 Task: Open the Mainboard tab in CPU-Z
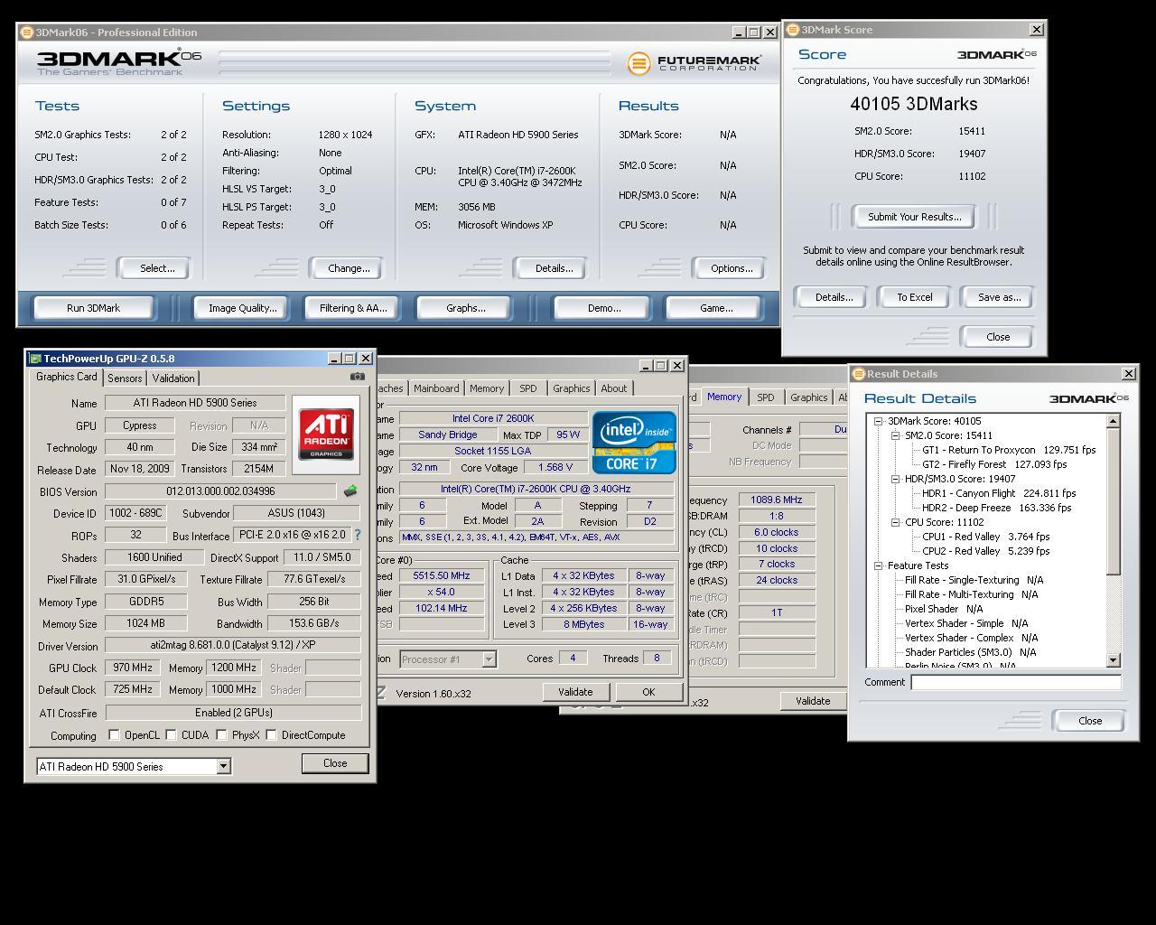[x=436, y=388]
